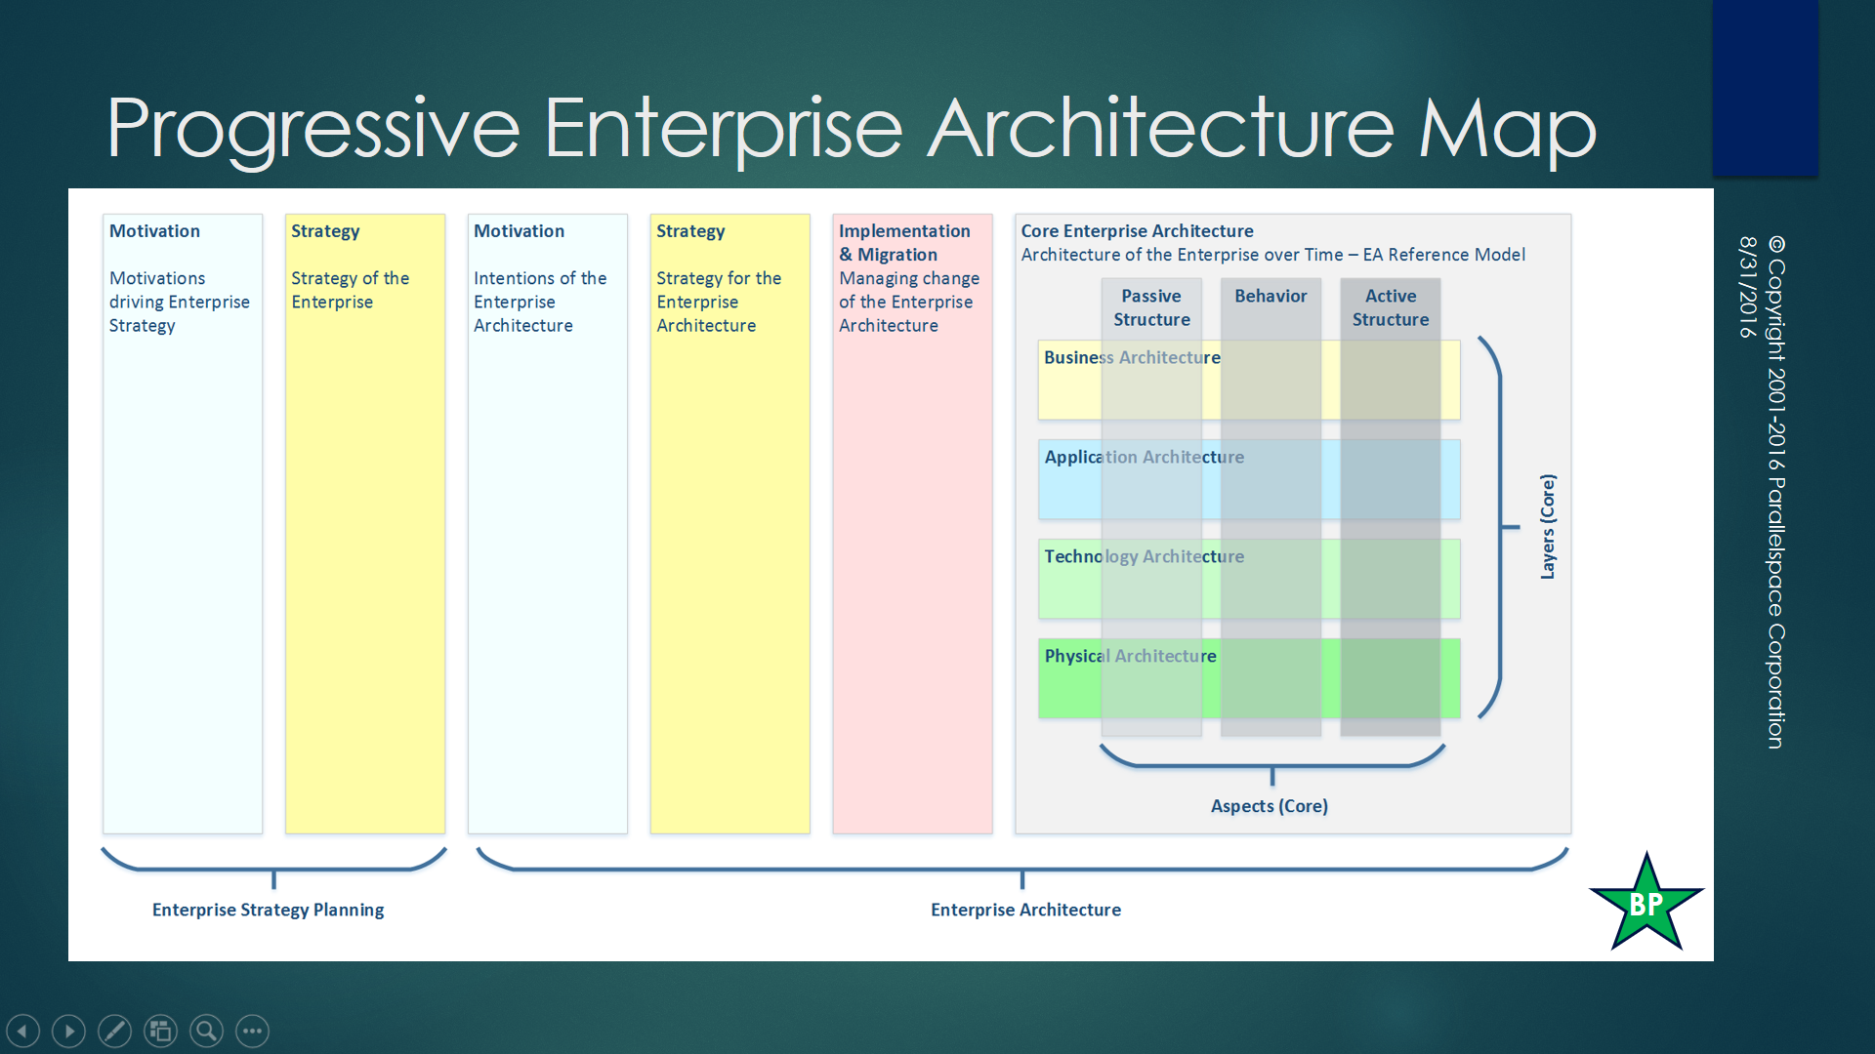Go to previous slide with back arrow
The height and width of the screenshot is (1054, 1875).
click(23, 1031)
